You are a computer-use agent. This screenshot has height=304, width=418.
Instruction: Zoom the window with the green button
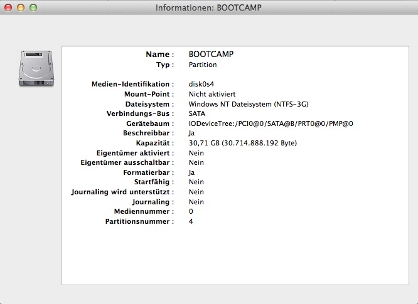33,8
